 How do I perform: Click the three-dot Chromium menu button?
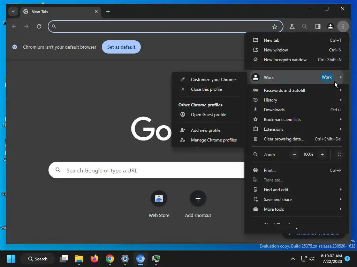tap(343, 26)
